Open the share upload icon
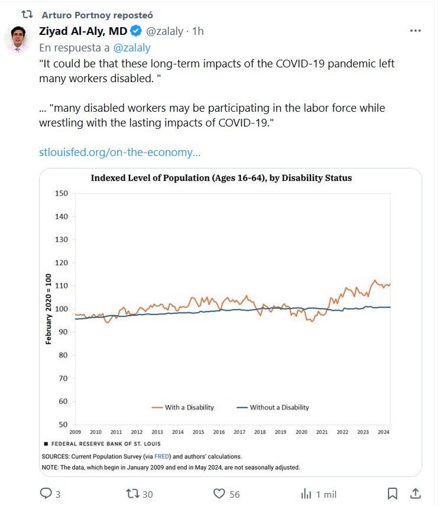The width and height of the screenshot is (440, 506). click(x=415, y=493)
